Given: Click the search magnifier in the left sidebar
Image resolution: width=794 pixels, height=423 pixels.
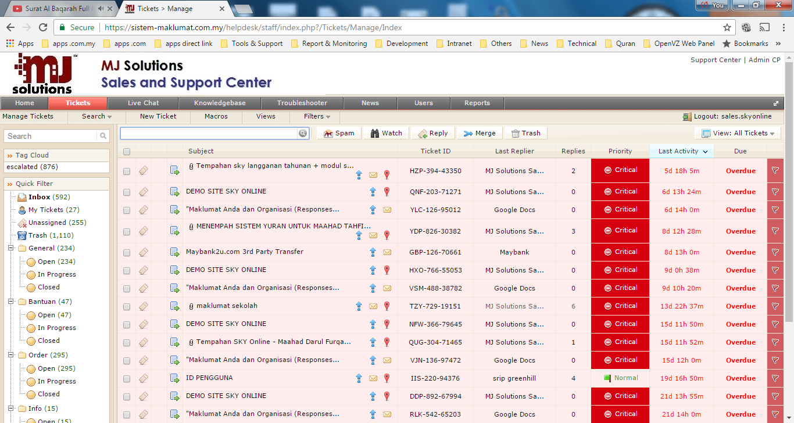Looking at the screenshot, I should tap(103, 136).
